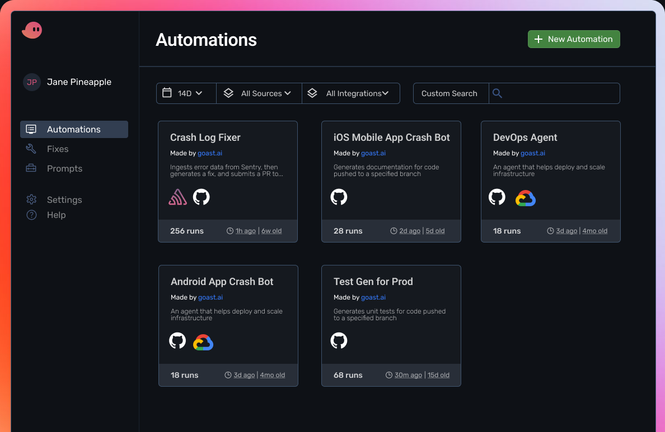
Task: Open the goast.ai link on Crash Log Fixer
Action: pos(210,153)
